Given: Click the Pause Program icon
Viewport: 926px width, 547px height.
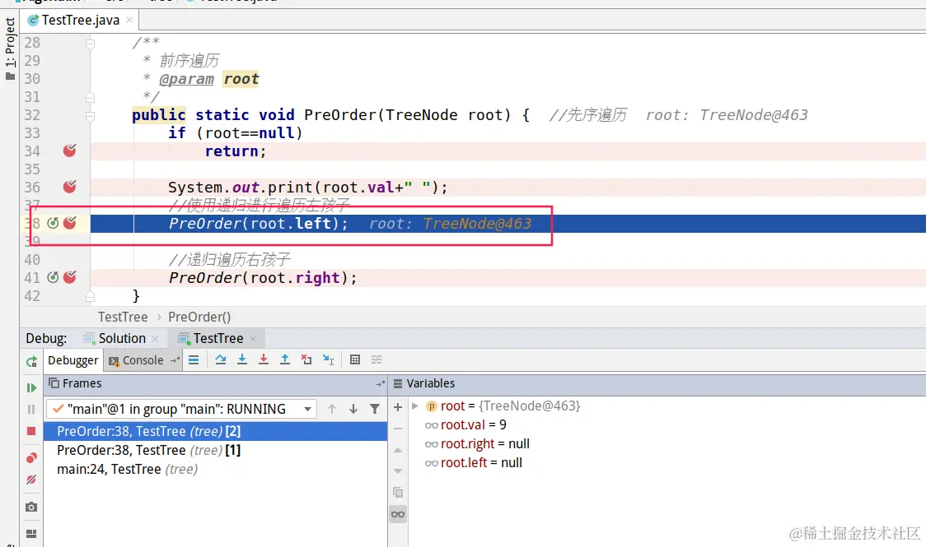Looking at the screenshot, I should pos(31,409).
